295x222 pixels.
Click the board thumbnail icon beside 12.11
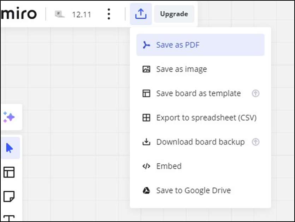coord(60,14)
